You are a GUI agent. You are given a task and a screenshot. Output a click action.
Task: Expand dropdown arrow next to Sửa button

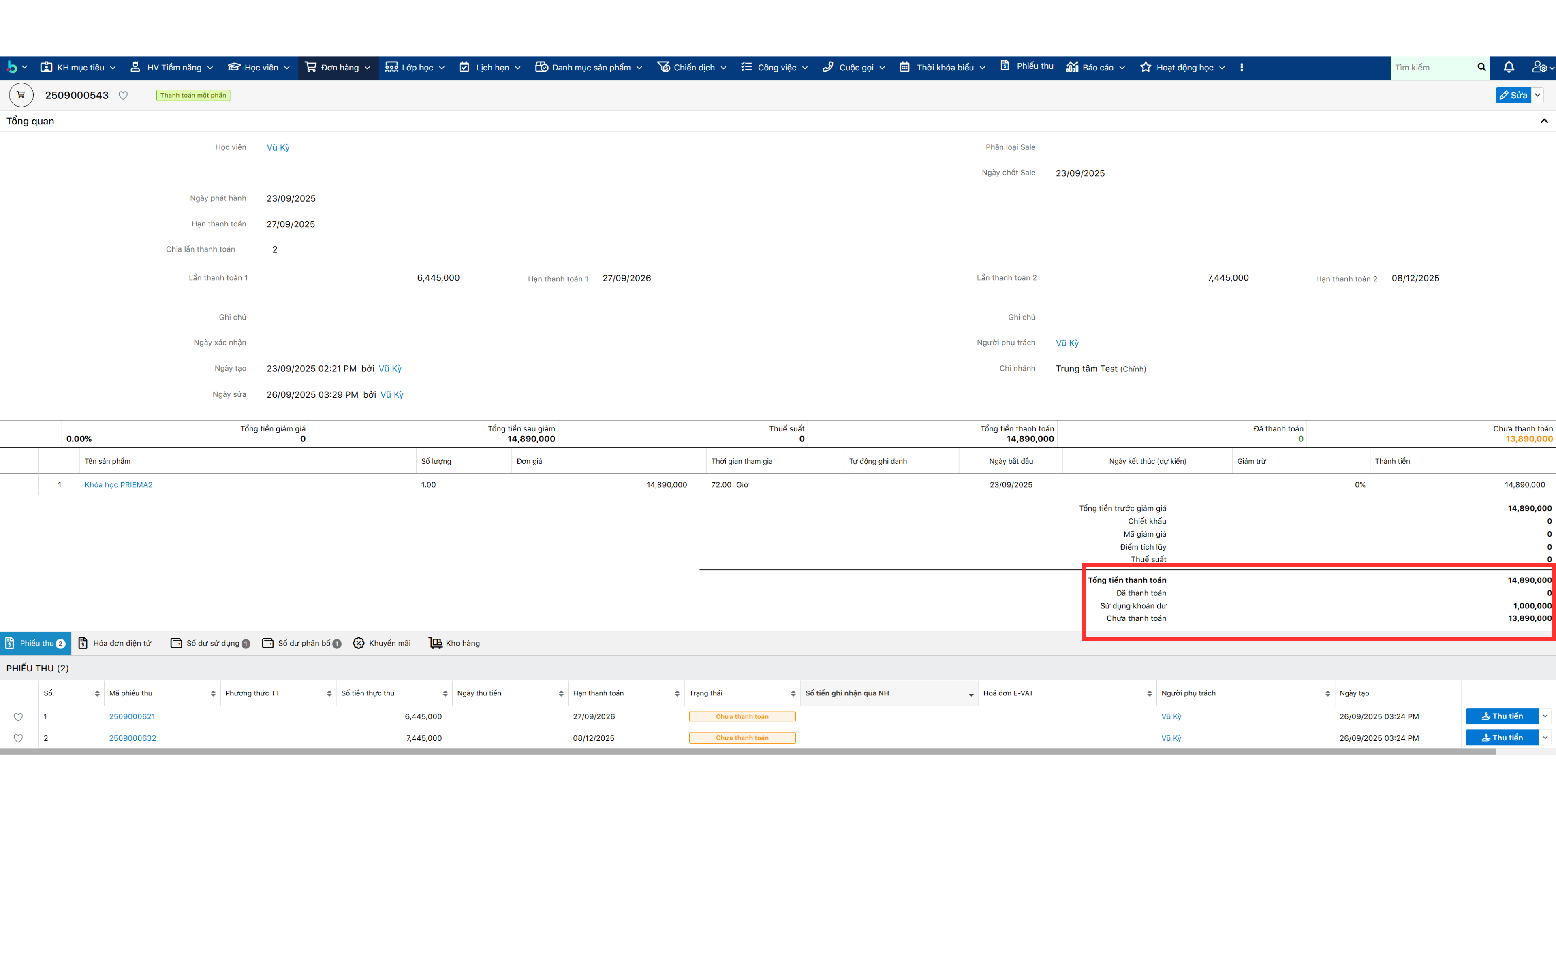point(1538,95)
